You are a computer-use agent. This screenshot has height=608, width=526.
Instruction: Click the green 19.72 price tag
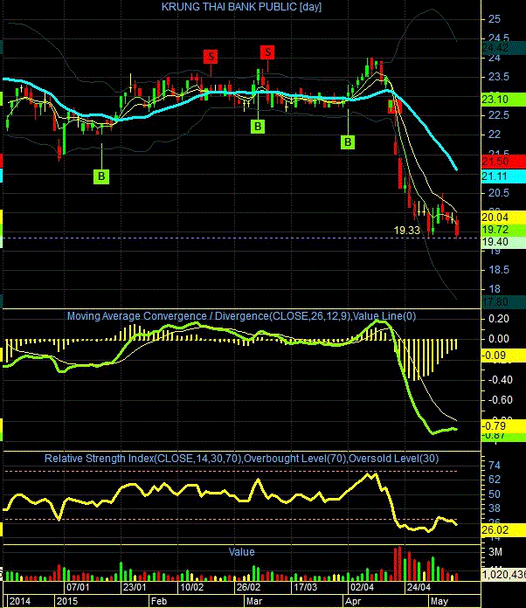(503, 230)
